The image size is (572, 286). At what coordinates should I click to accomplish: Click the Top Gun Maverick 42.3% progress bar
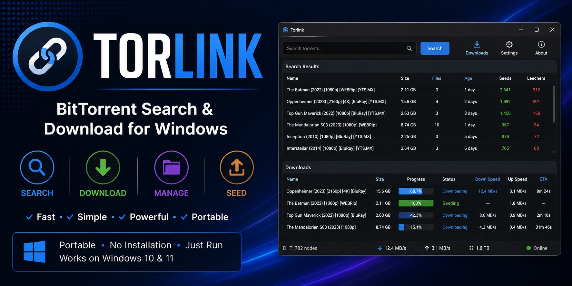tap(416, 215)
